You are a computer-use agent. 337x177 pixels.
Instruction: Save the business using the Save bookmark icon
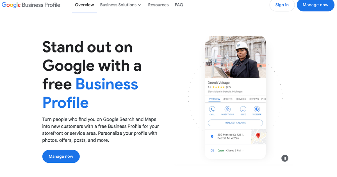point(243,109)
